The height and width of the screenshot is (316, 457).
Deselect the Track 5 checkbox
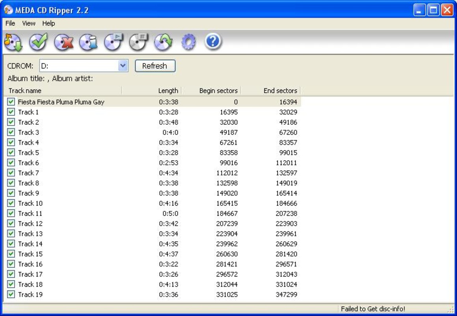pyautogui.click(x=11, y=152)
